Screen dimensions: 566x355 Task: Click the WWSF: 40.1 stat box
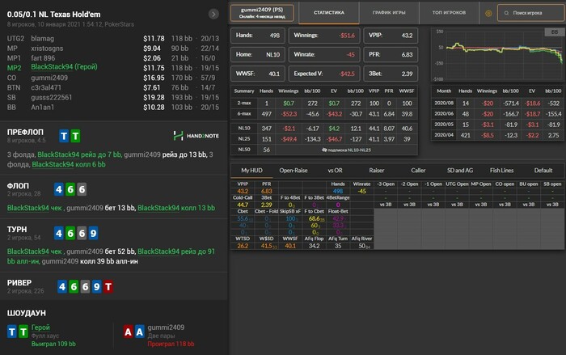pyautogui.click(x=258, y=74)
